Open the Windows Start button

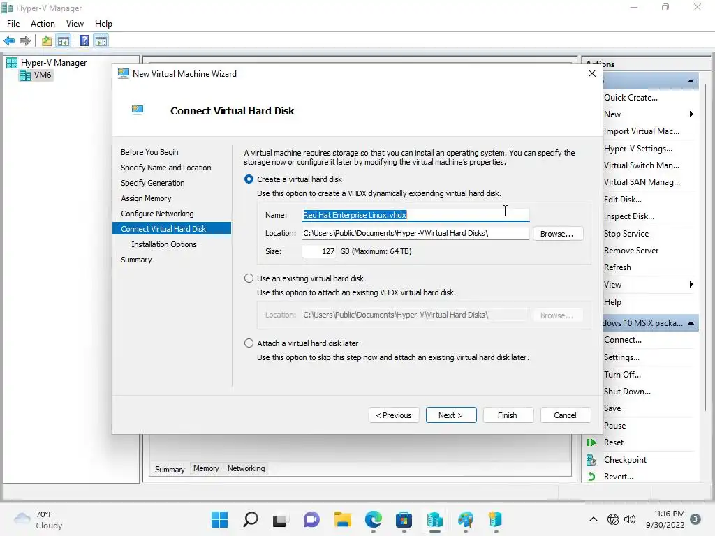click(220, 519)
